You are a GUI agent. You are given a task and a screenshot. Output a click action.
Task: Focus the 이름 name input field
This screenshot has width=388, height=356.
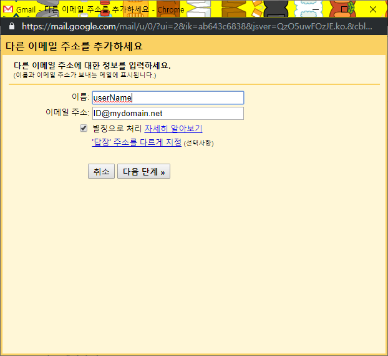pos(168,97)
